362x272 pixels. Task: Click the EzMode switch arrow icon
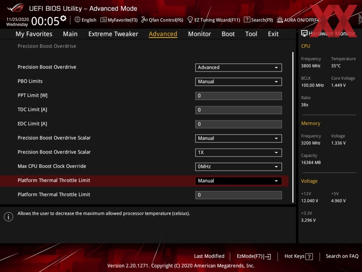coord(268,257)
